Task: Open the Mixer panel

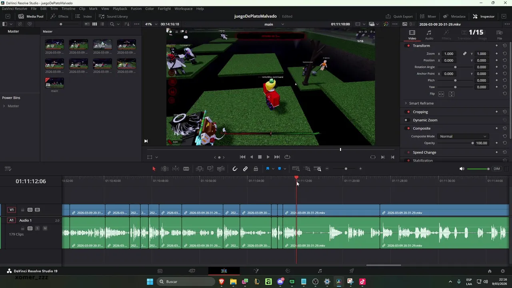Action: (428, 16)
